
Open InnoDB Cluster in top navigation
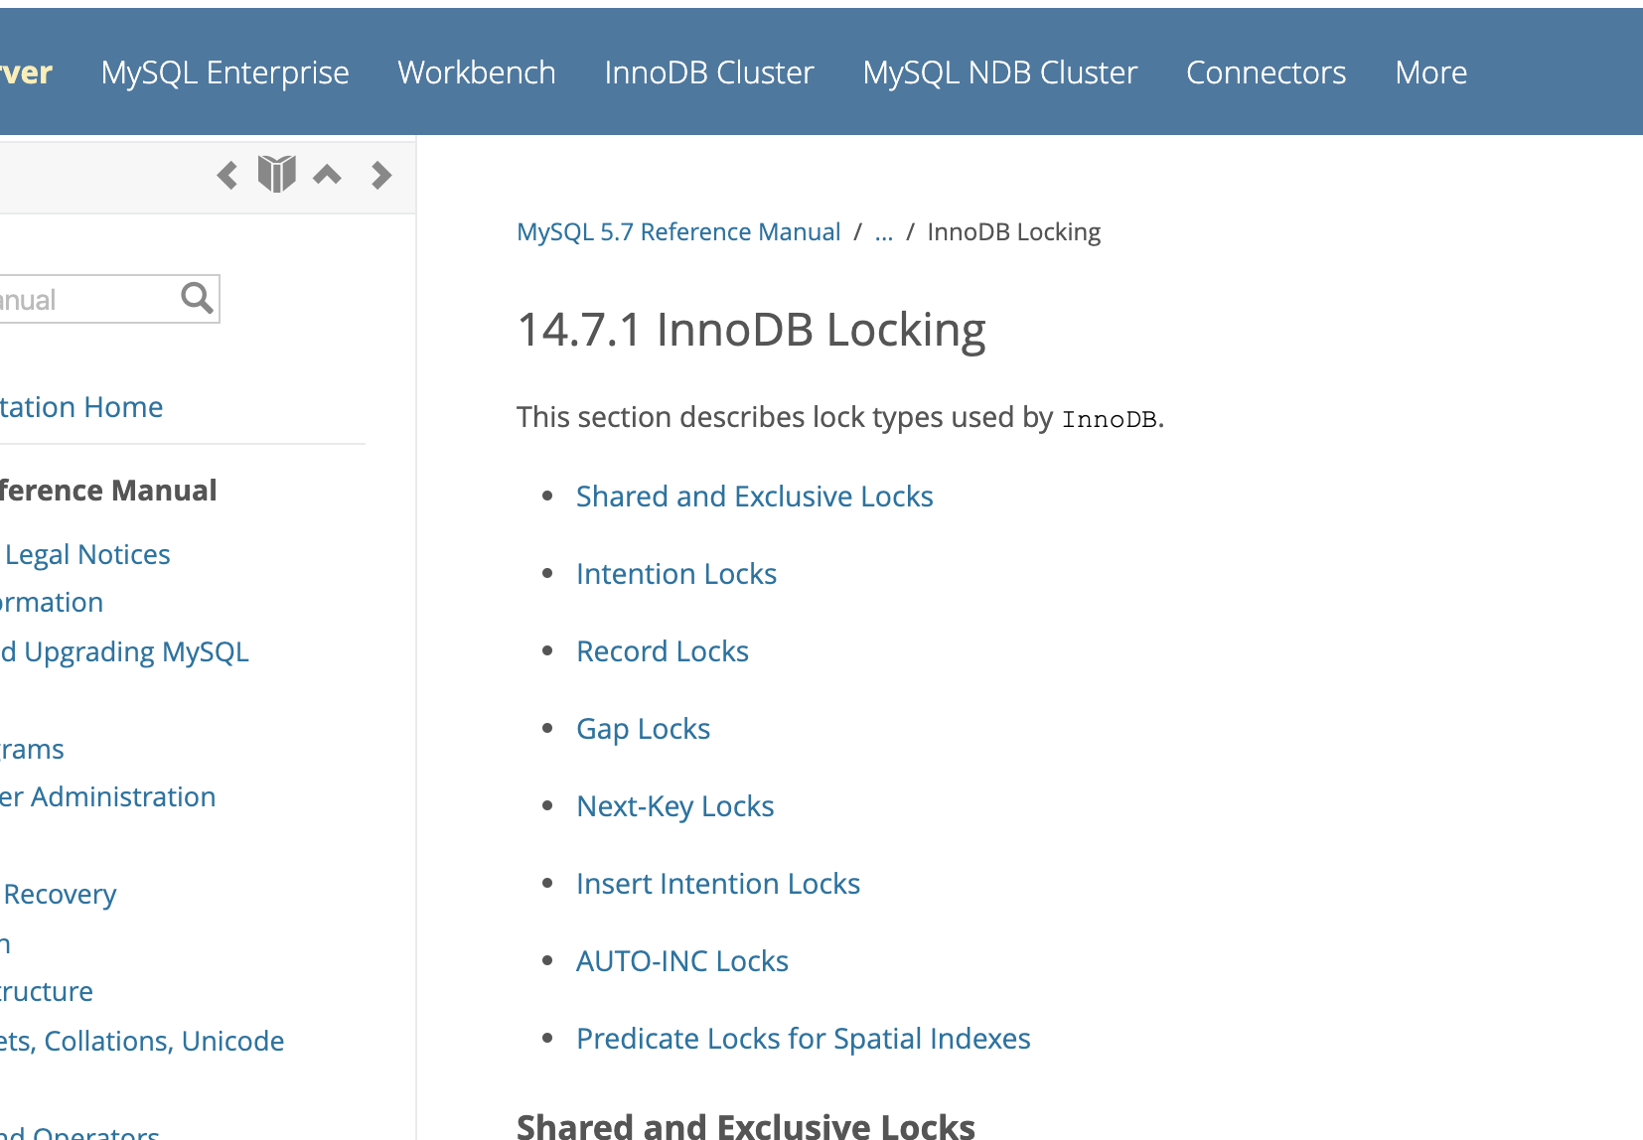coord(709,72)
